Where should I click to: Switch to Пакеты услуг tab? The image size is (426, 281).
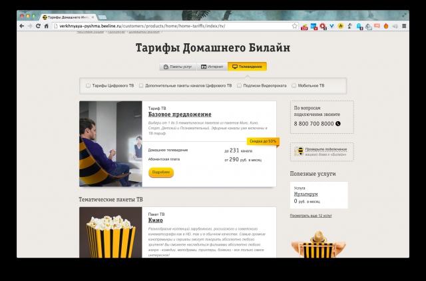[178, 67]
